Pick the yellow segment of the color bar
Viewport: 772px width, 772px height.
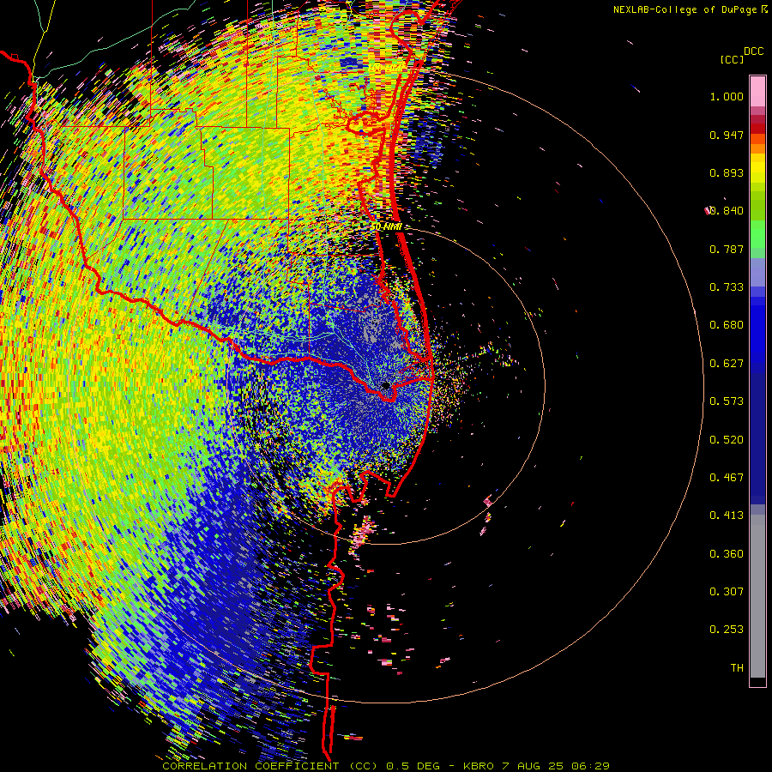(757, 168)
